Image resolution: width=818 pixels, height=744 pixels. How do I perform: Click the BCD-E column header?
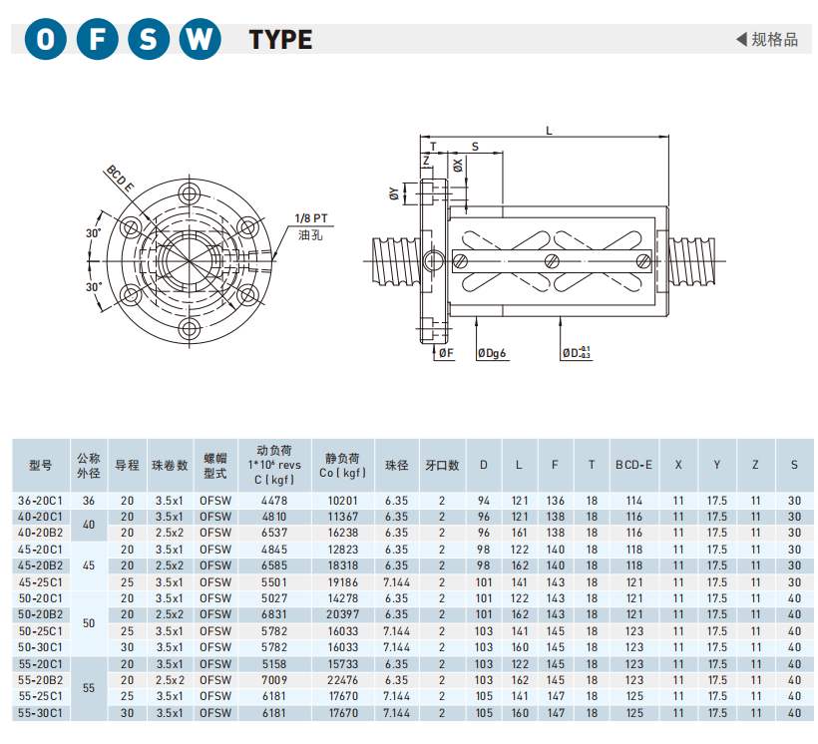[633, 465]
